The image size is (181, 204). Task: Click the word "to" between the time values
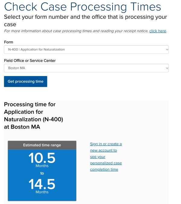(42, 173)
